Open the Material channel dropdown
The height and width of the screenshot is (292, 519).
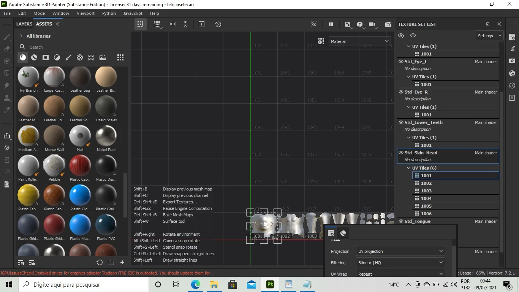click(359, 41)
